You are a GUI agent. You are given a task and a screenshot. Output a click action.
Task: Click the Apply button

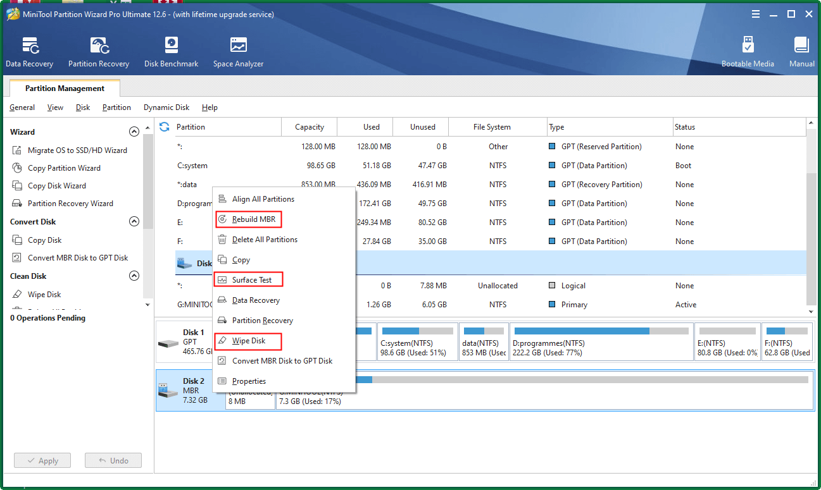pyautogui.click(x=42, y=461)
